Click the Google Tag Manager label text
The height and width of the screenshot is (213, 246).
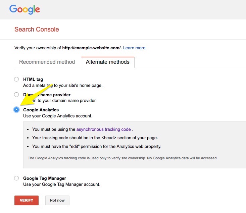45,178
